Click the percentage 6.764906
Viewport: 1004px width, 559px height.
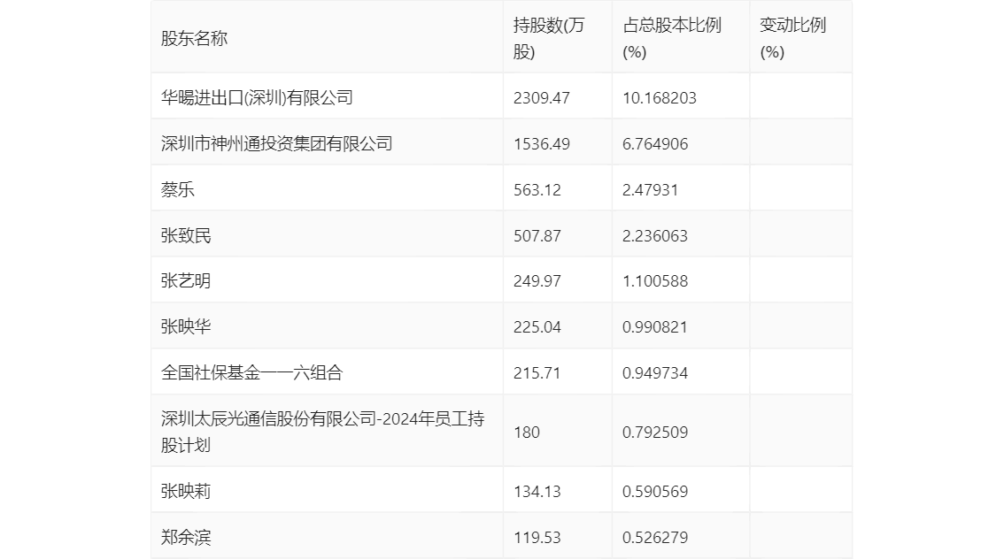tap(655, 144)
